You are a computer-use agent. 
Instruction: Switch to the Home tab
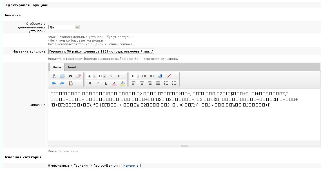[57, 67]
